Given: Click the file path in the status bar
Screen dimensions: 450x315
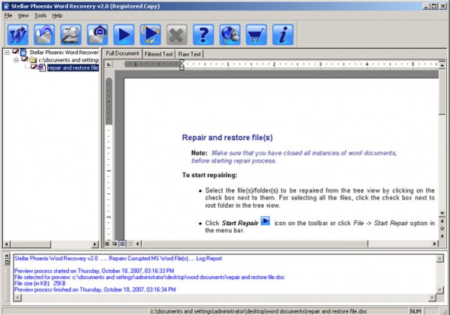Looking at the screenshot, I should point(259,311).
